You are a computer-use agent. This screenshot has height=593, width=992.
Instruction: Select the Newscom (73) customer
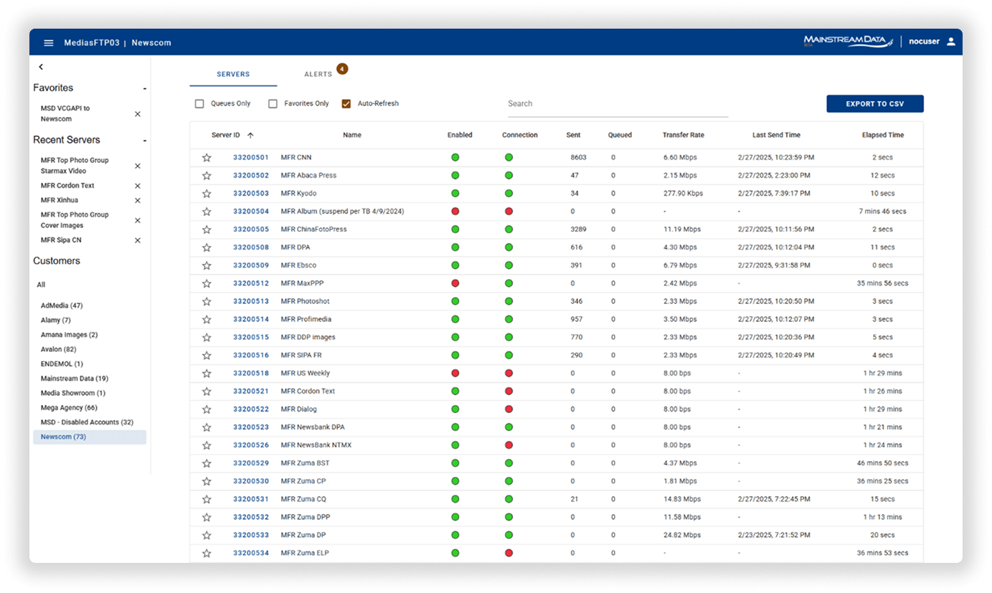point(90,437)
